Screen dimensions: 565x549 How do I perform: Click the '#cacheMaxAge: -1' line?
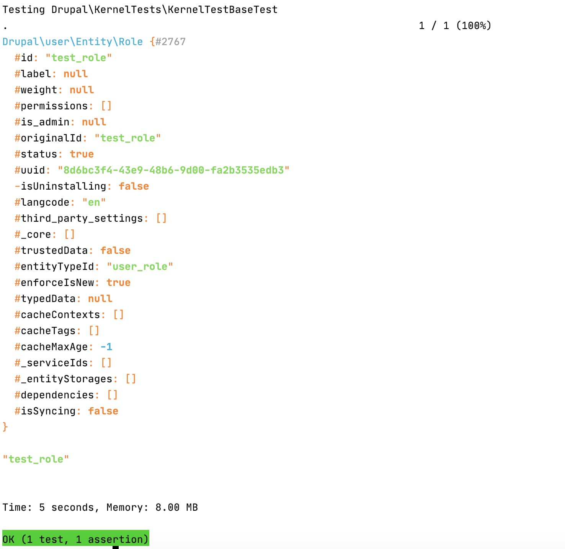point(64,347)
